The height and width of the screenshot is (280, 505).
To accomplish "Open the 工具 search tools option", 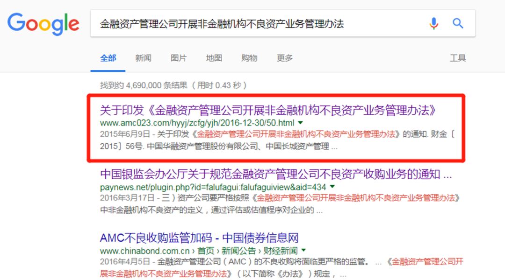I will pyautogui.click(x=458, y=58).
